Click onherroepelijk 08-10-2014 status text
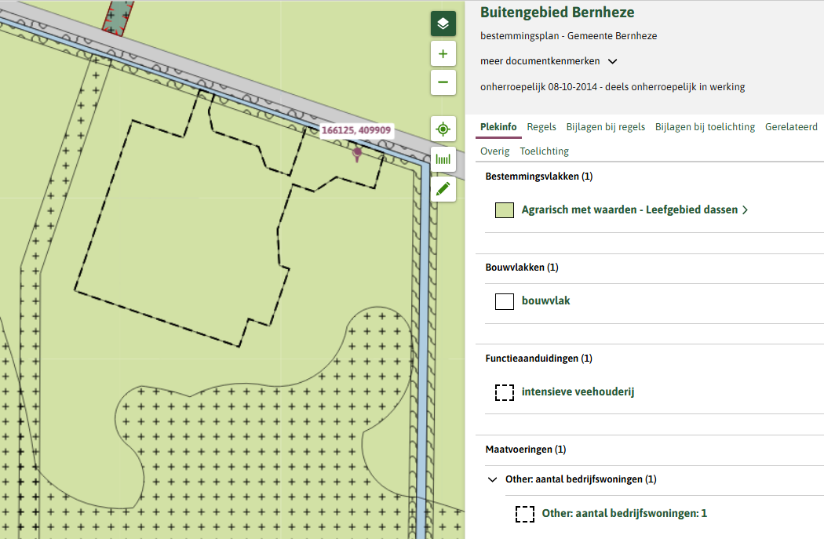The height and width of the screenshot is (539, 824). click(x=612, y=87)
